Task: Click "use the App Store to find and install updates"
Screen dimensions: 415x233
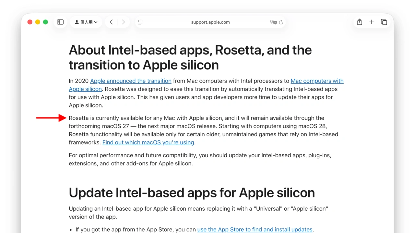Action: [x=255, y=229]
